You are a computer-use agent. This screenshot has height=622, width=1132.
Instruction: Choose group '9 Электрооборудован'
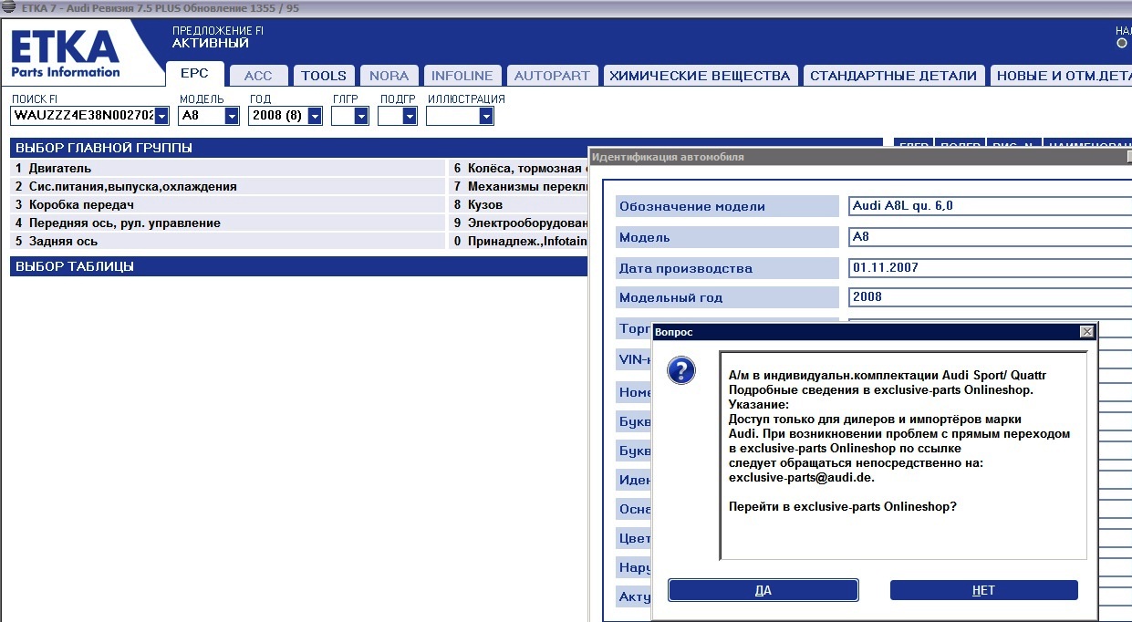click(x=520, y=223)
